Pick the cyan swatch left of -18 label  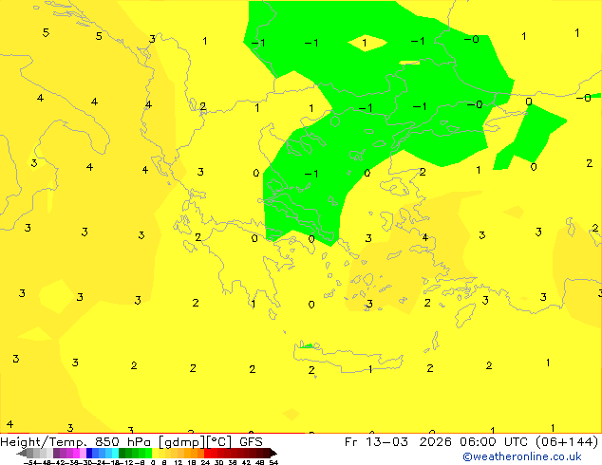pyautogui.click(x=115, y=453)
